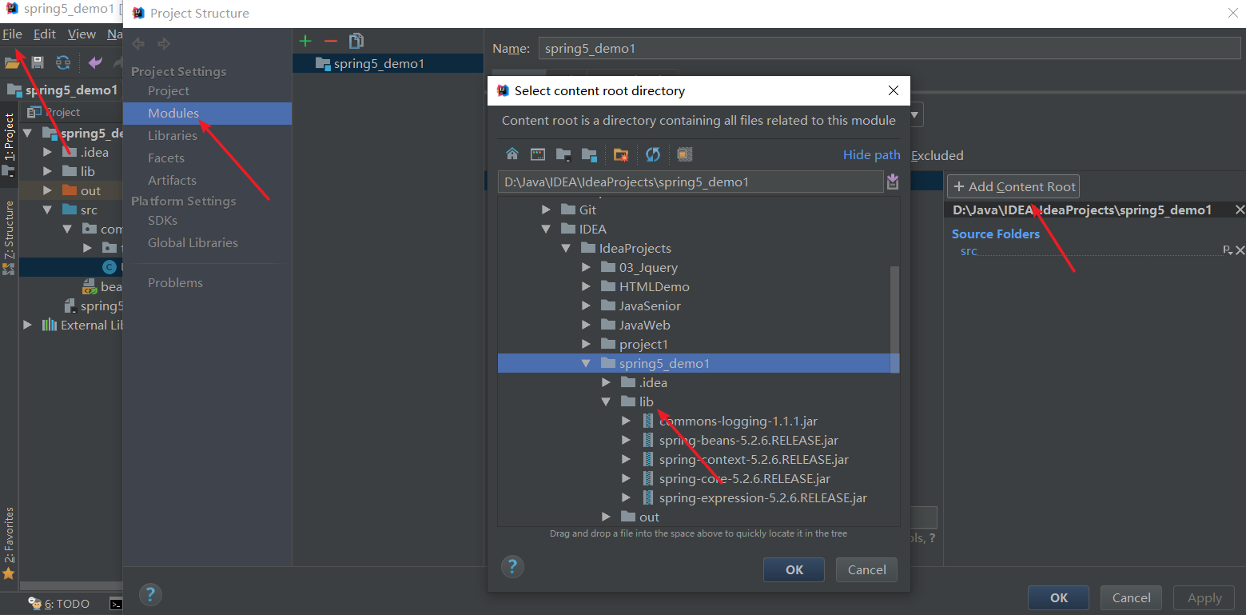Select Facets in settings sidebar

click(166, 158)
